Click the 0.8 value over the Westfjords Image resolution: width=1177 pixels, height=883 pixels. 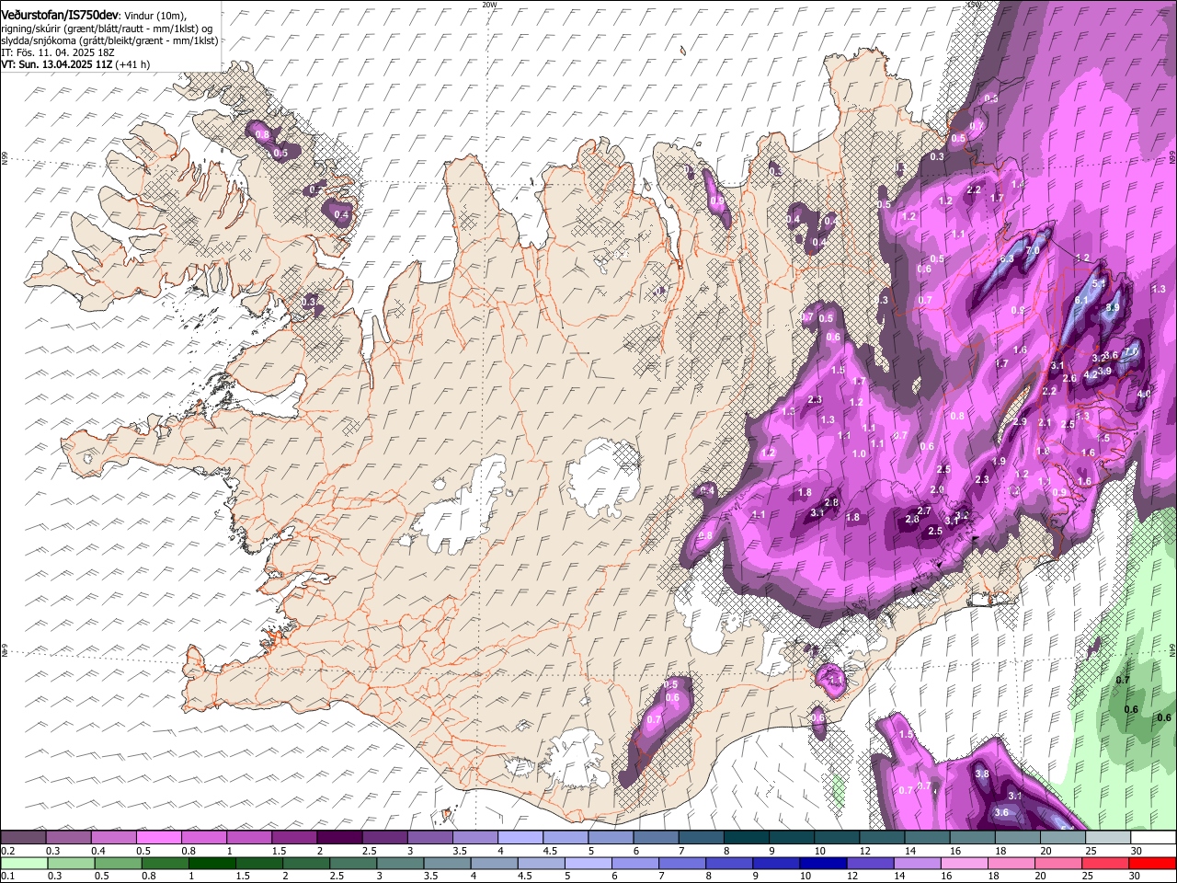pos(262,135)
